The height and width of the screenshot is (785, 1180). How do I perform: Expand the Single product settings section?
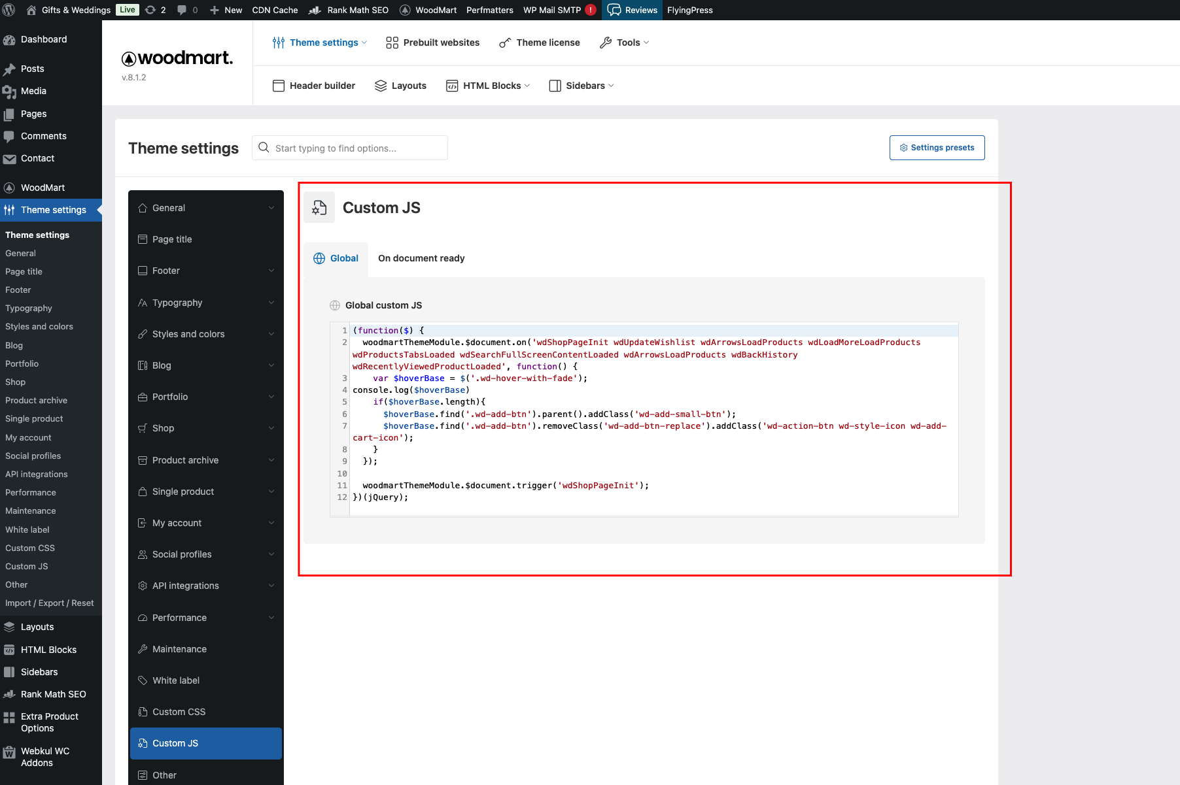(206, 492)
